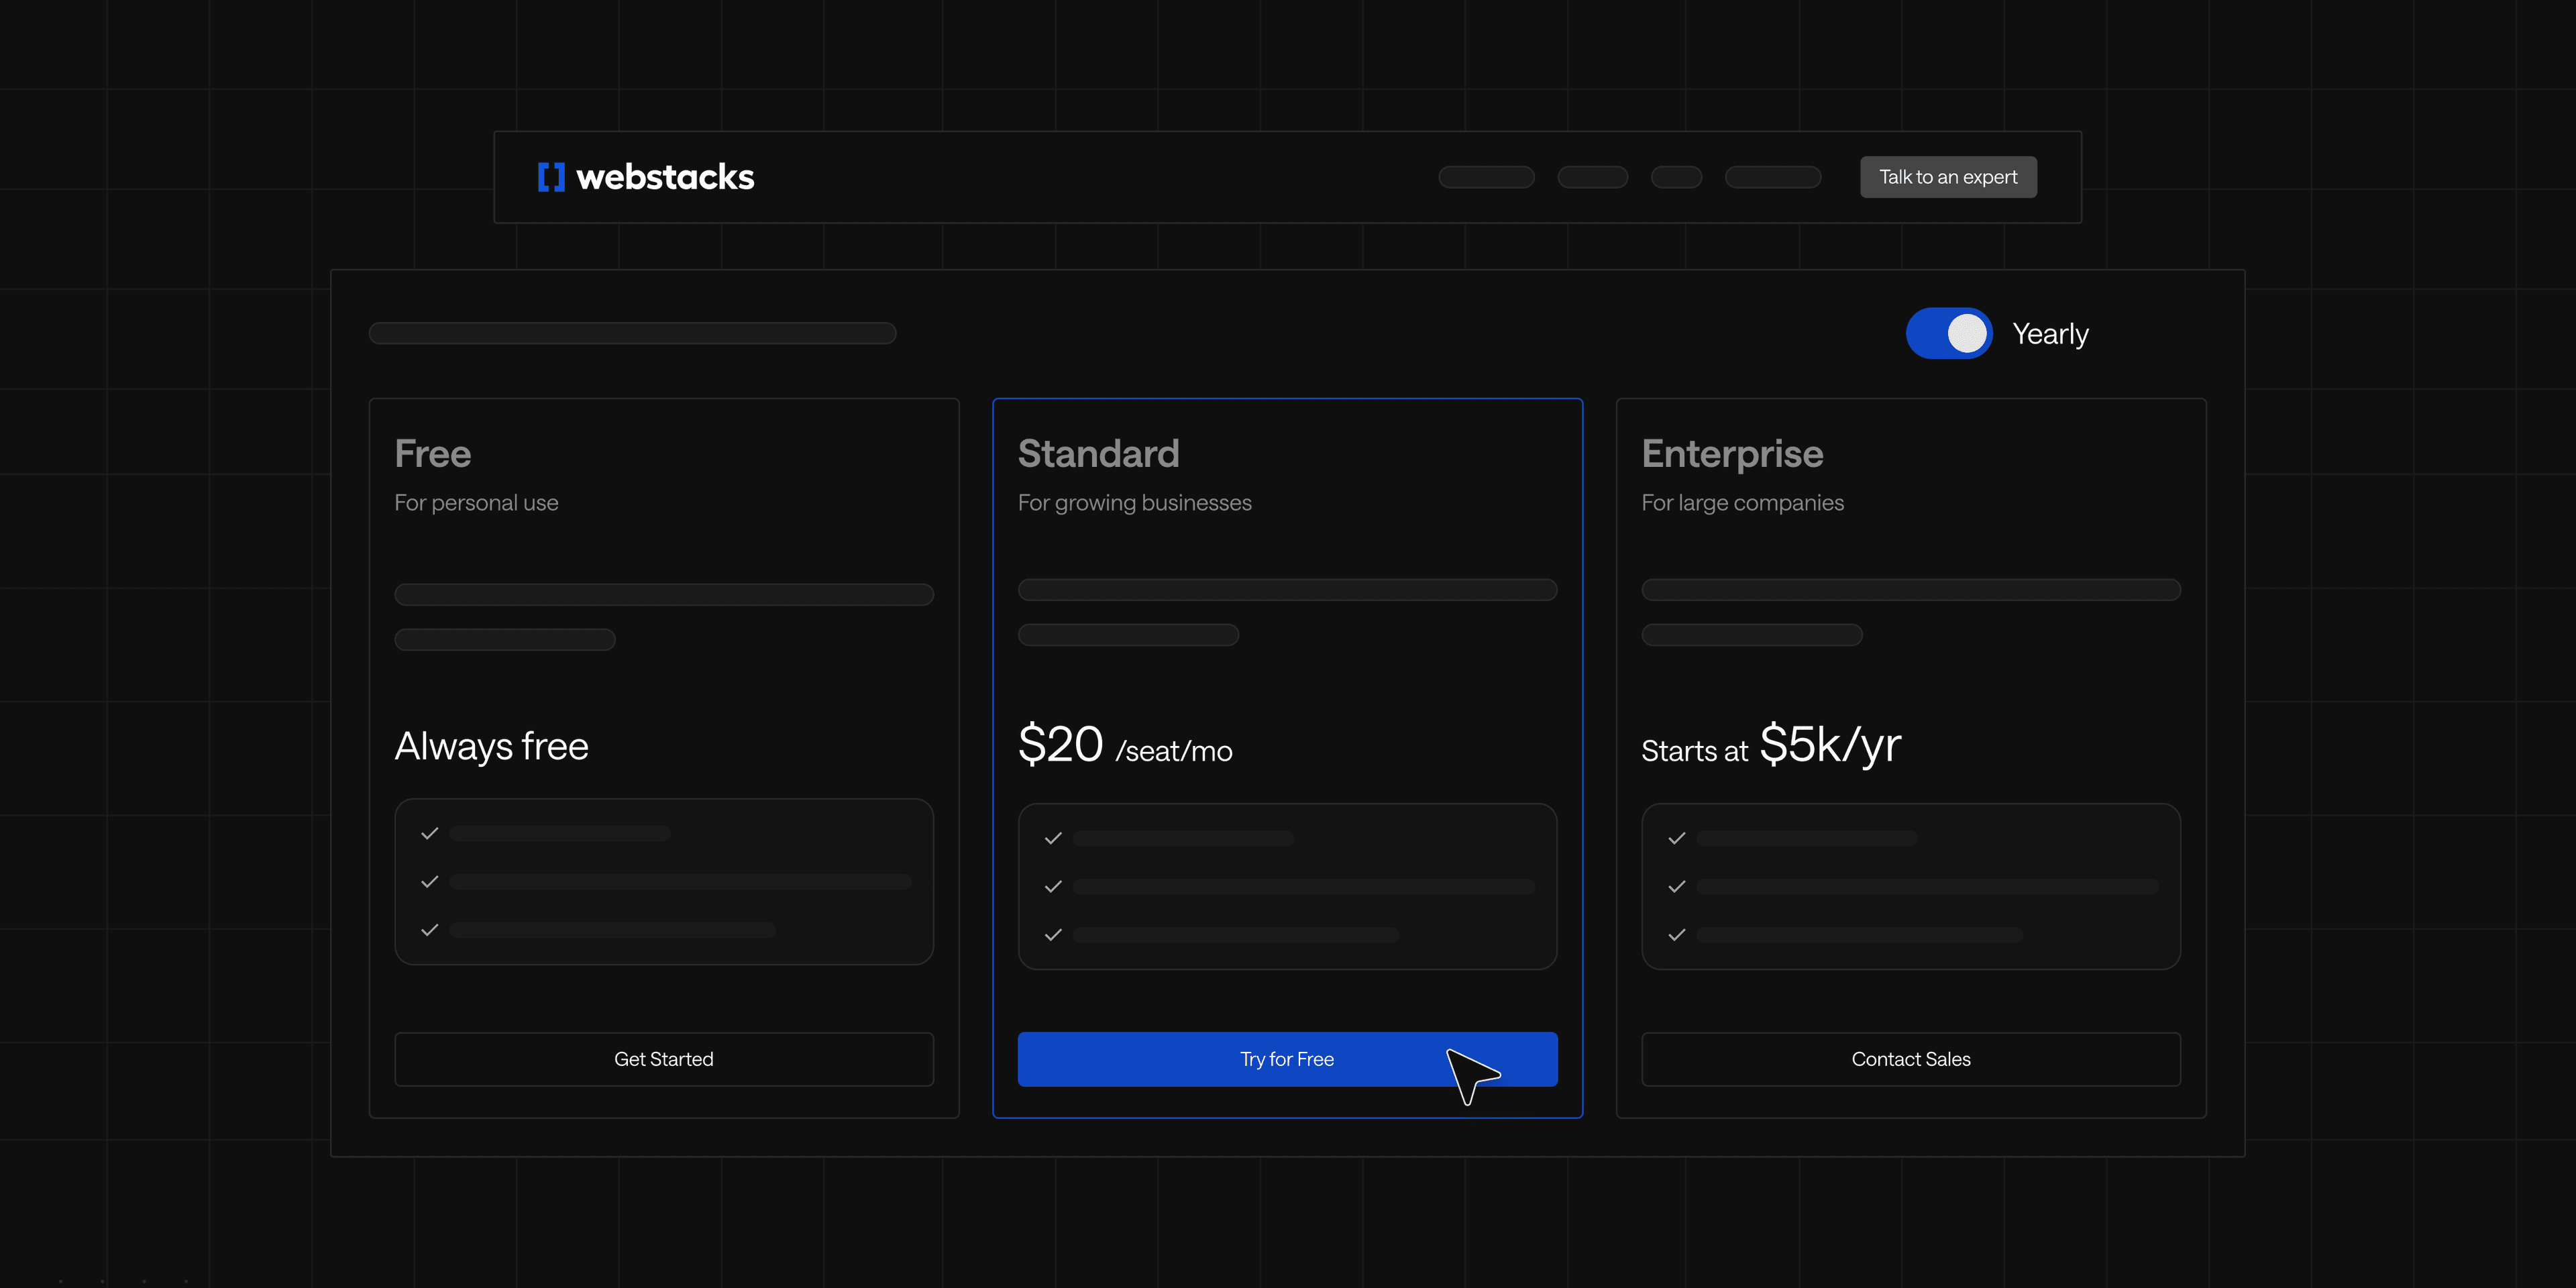This screenshot has width=2576, height=1288.
Task: Toggle the Yearly billing switch
Action: [1949, 333]
